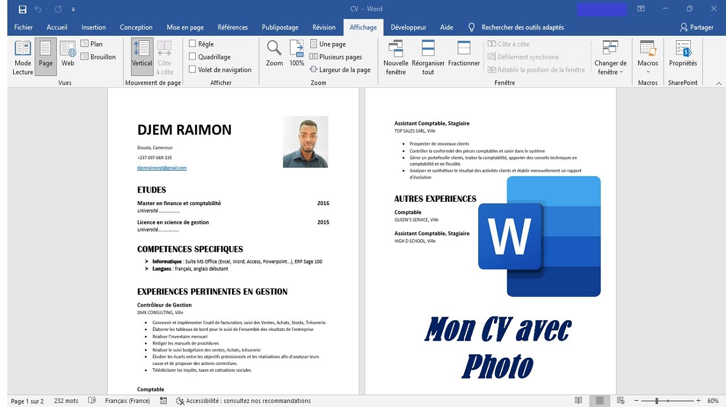Click zoom out minus button
This screenshot has height=408, width=726.
coord(636,401)
